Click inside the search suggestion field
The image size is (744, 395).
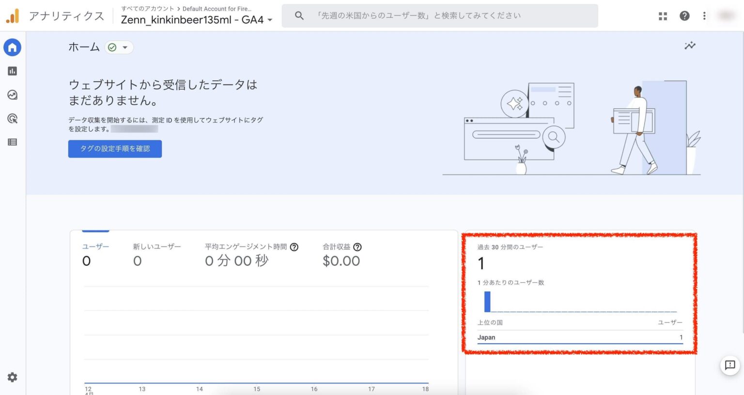click(436, 15)
